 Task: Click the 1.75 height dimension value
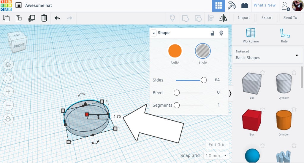click(x=117, y=116)
